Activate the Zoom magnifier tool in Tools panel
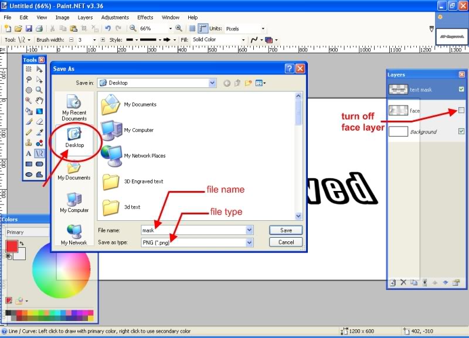Image resolution: width=469 pixels, height=338 pixels. tap(39, 90)
